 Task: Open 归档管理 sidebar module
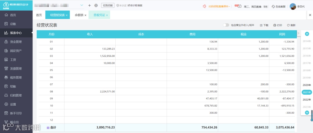pos(16,95)
